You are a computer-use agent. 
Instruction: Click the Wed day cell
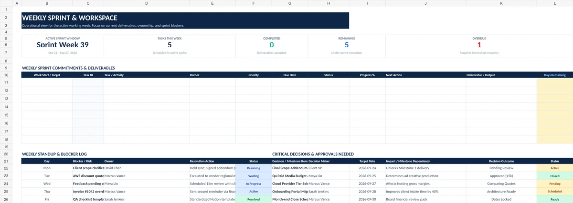coord(47,183)
